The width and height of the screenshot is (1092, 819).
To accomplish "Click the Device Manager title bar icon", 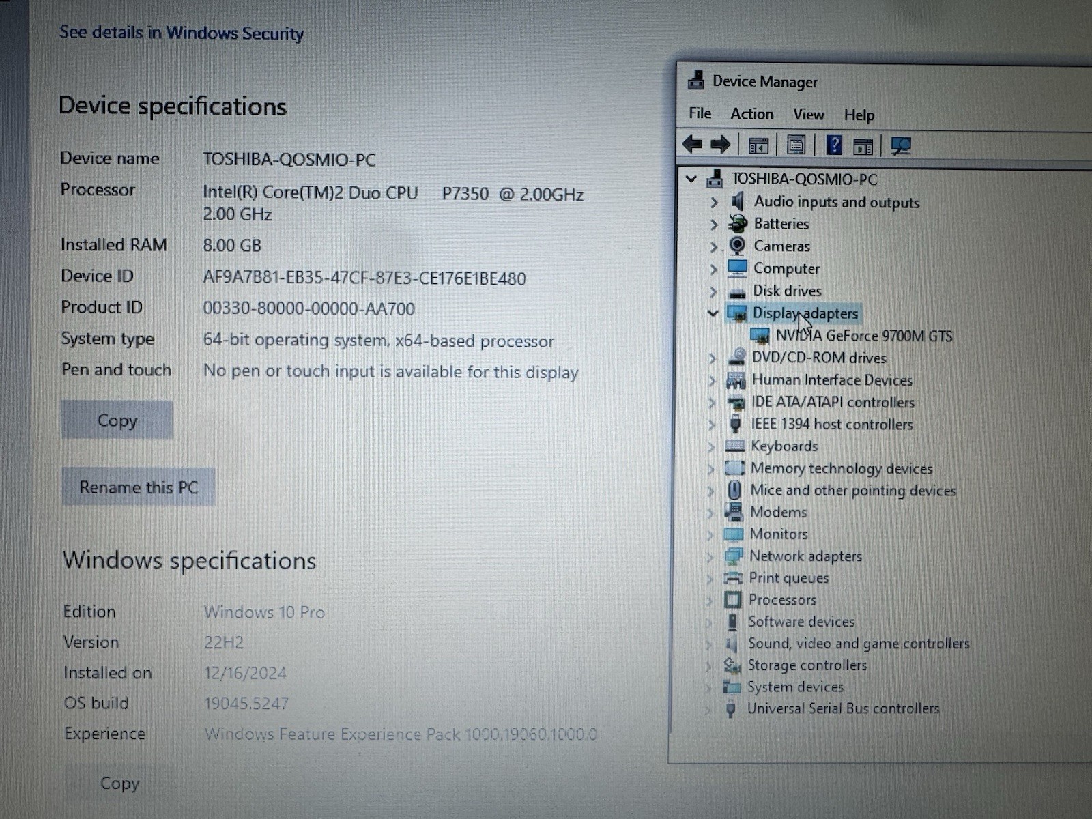I will 695,80.
